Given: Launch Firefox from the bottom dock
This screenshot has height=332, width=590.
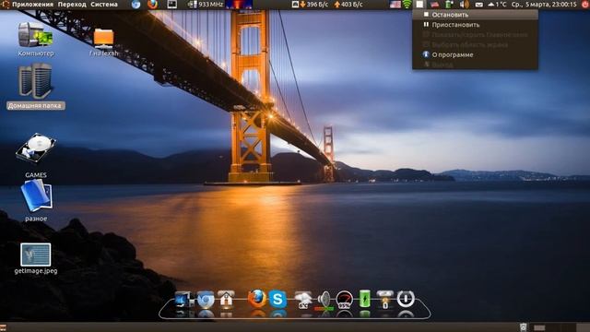Looking at the screenshot, I should coord(257,299).
